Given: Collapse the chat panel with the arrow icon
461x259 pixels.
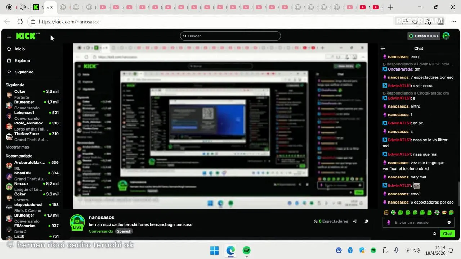Looking at the screenshot, I should (x=383, y=49).
